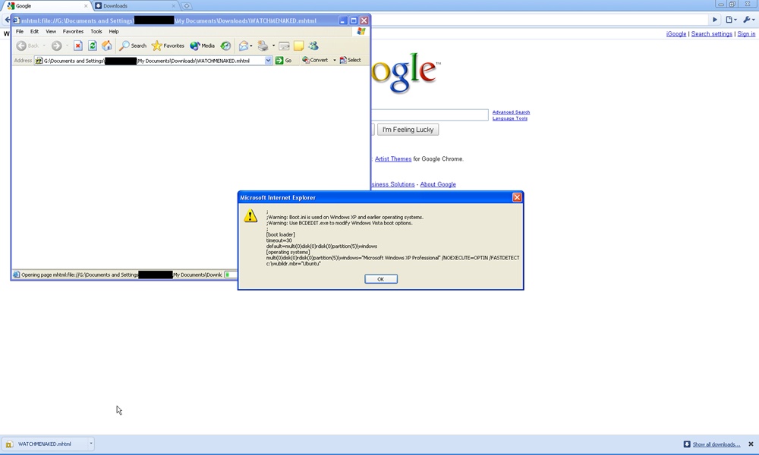This screenshot has width=759, height=455.
Task: Close Chrome's download shelf
Action: point(751,444)
